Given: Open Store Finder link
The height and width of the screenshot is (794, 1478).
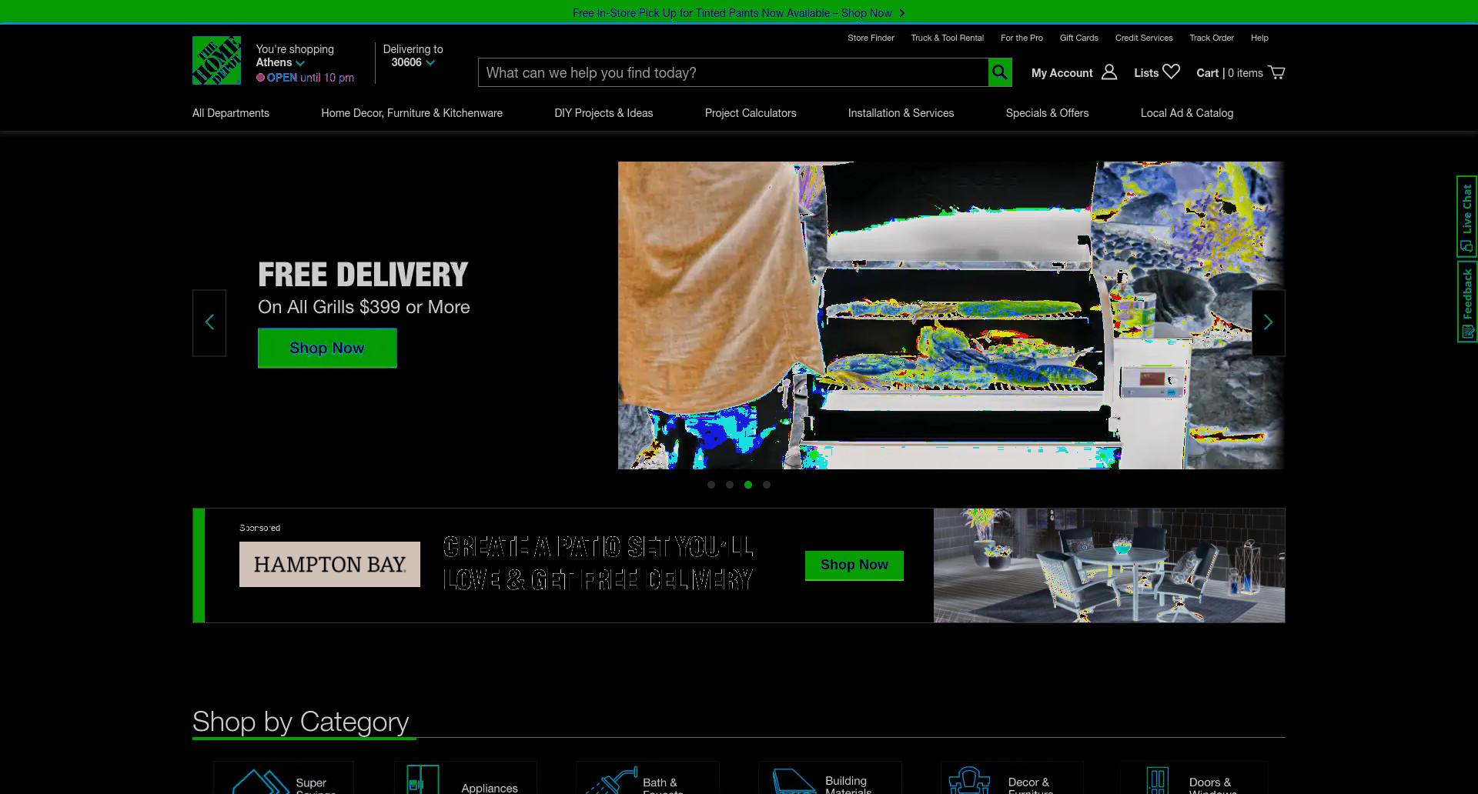Looking at the screenshot, I should pos(871,38).
